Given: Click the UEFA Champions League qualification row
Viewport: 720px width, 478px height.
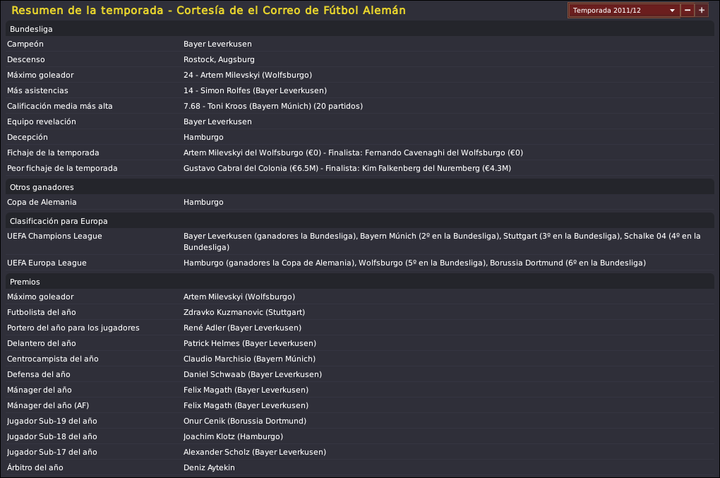Looking at the screenshot, I should point(359,241).
